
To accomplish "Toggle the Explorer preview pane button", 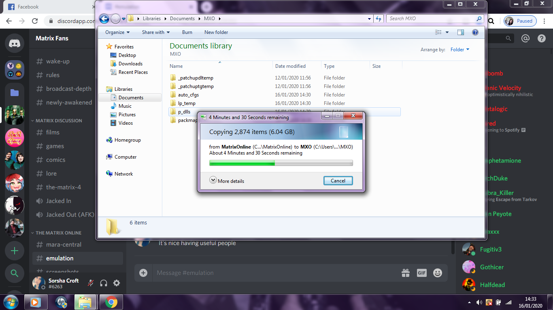I will pyautogui.click(x=461, y=32).
